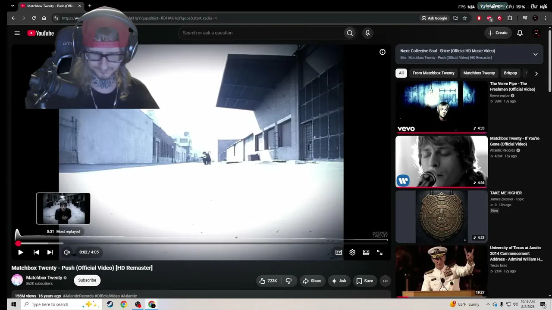The image size is (552, 310).
Task: Toggle closed captions on the player
Action: [x=339, y=252]
